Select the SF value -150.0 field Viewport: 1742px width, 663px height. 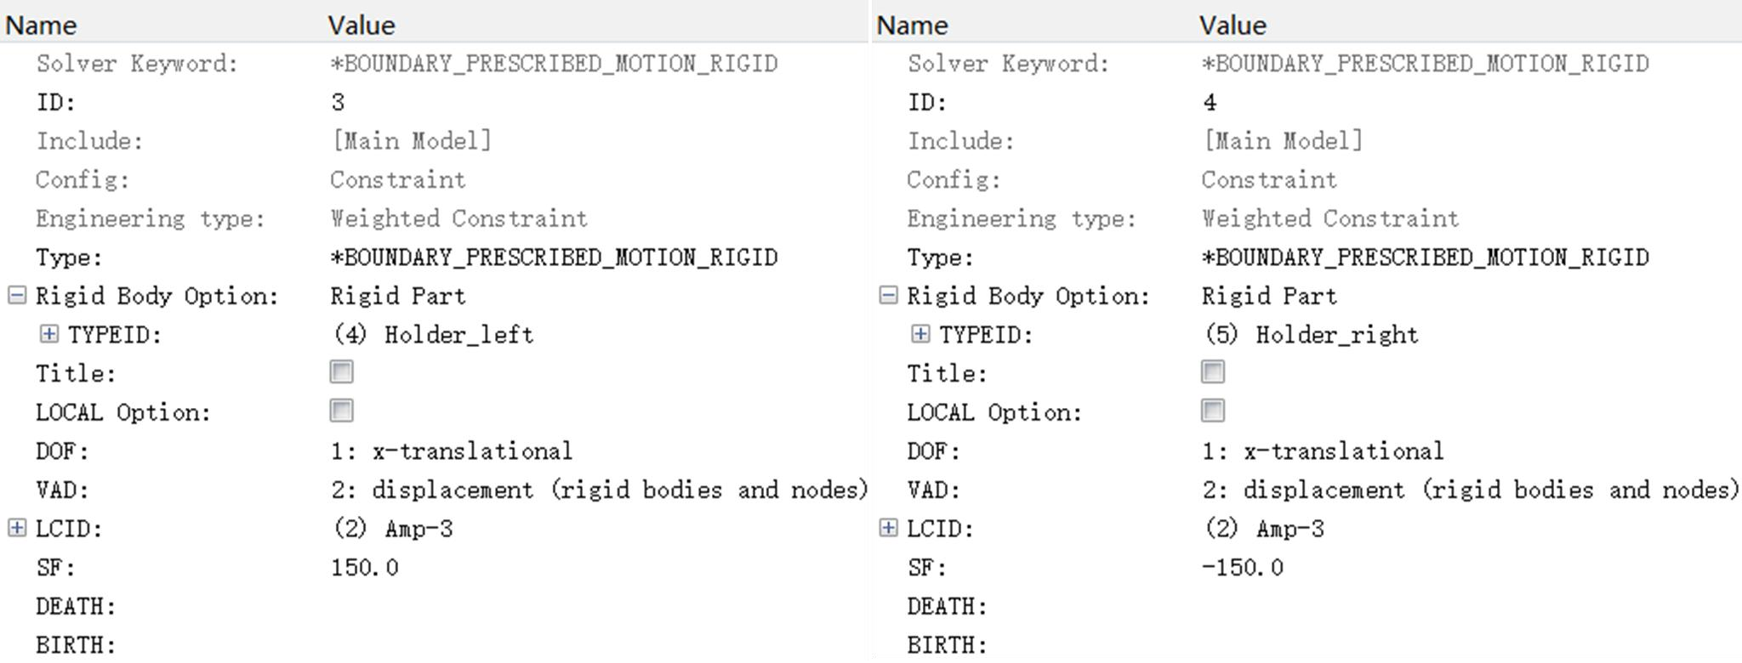1470,567
